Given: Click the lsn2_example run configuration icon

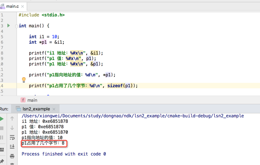Looking at the screenshot, I should [18, 109].
